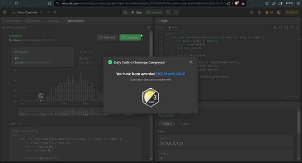Screen dimensions: 302x163
Task: Open the settings gear icon in header
Action: 259,12
